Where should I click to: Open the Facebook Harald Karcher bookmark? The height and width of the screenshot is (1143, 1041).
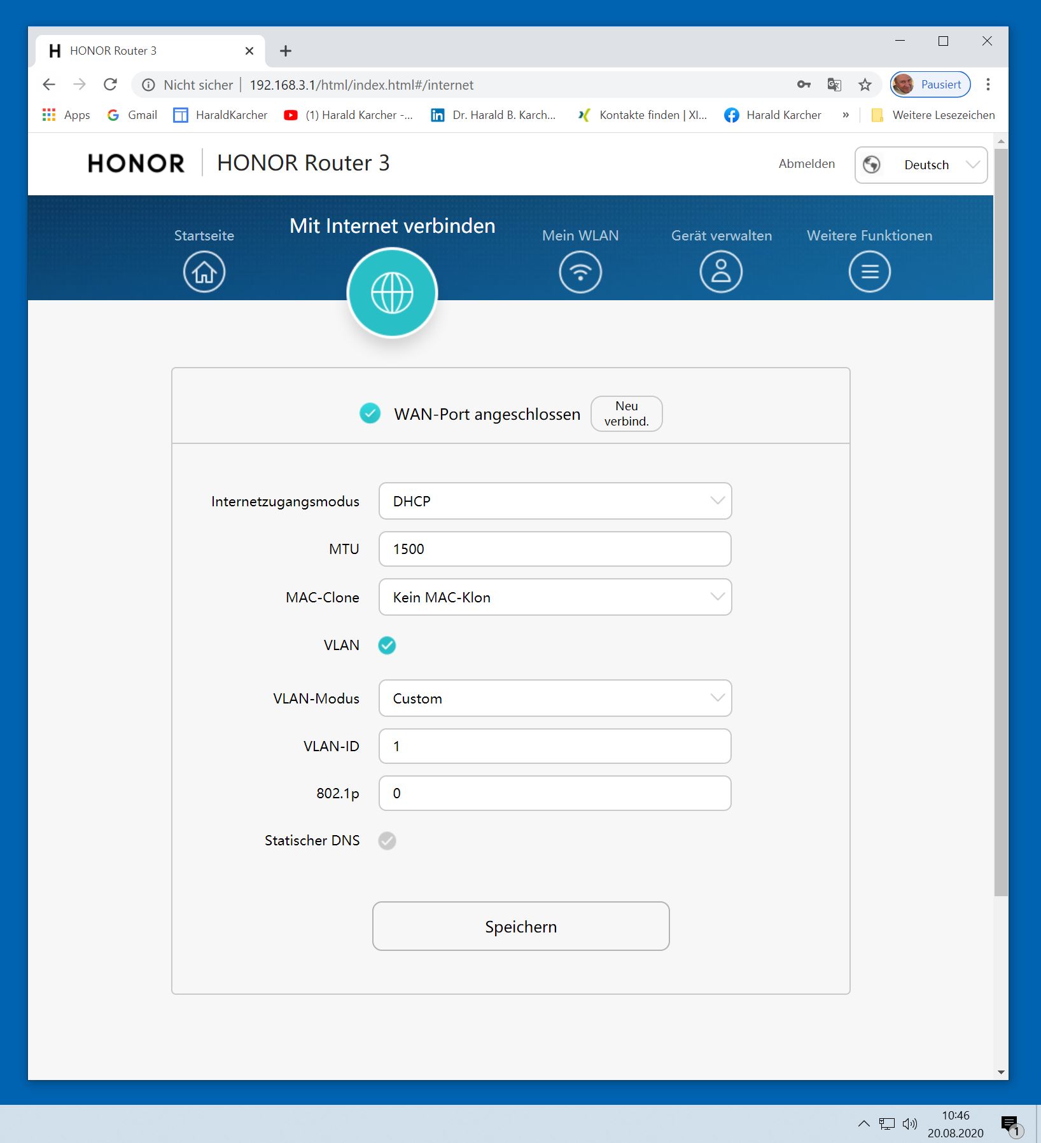(773, 115)
